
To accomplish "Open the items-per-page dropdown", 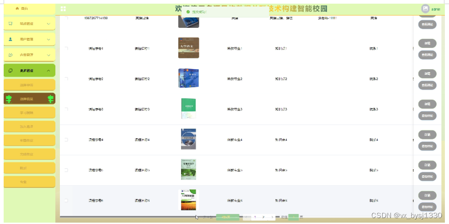I will pos(227,217).
